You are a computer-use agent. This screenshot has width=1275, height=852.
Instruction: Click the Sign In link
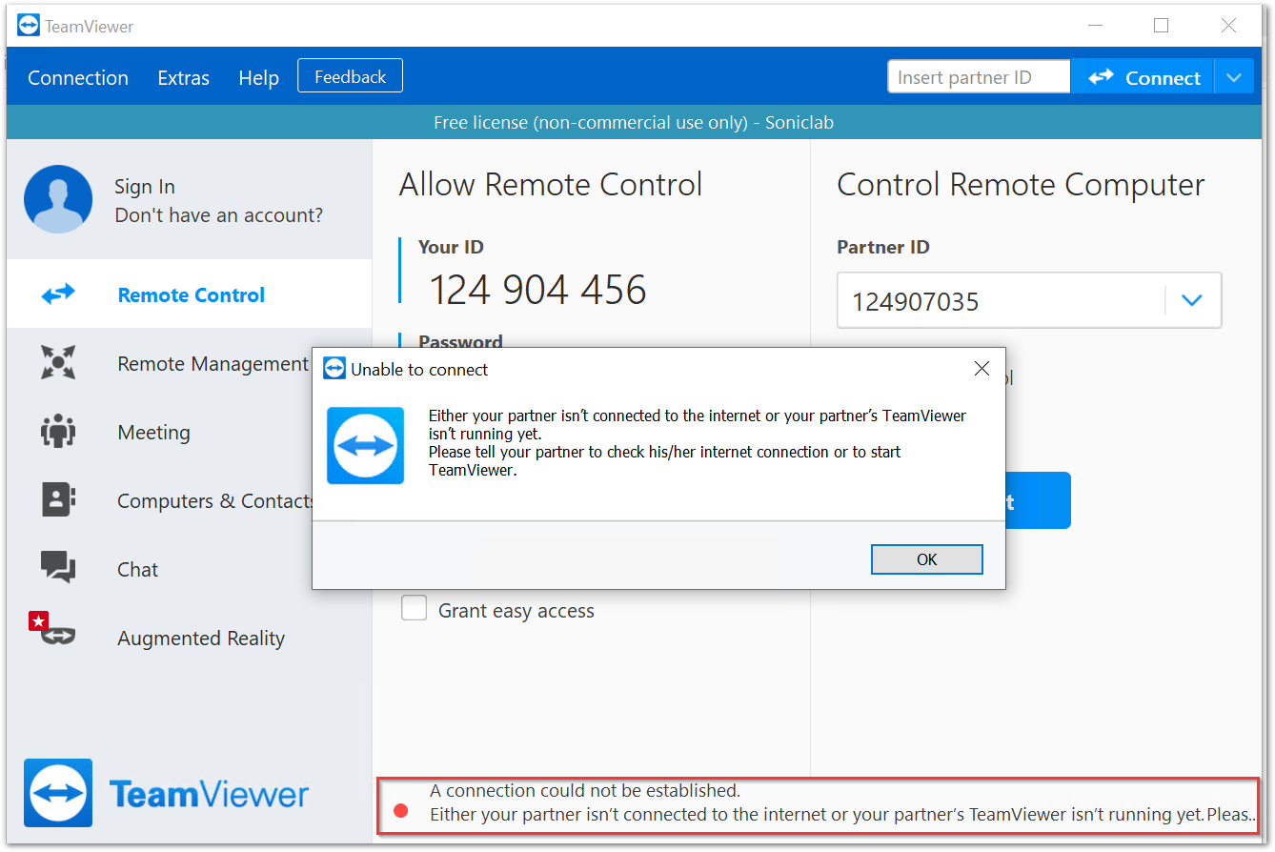click(145, 187)
